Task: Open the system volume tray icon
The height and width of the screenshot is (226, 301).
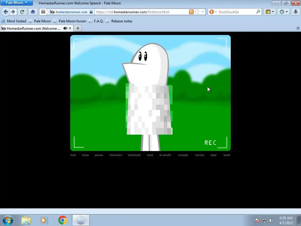Action: (x=271, y=220)
